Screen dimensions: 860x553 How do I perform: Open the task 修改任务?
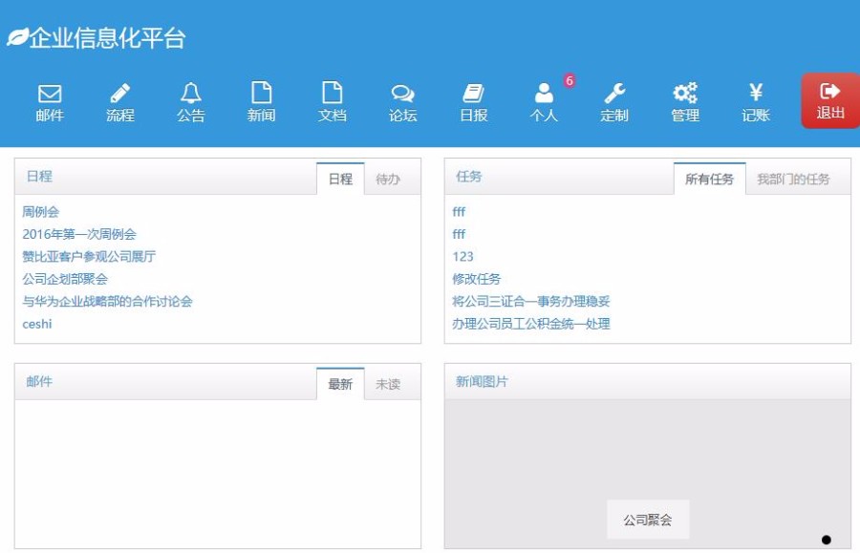pyautogui.click(x=478, y=280)
